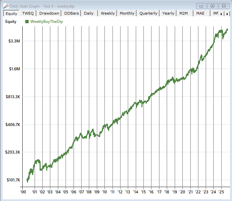
Task: Click the '05 x-axis year label
Action: [65, 192]
